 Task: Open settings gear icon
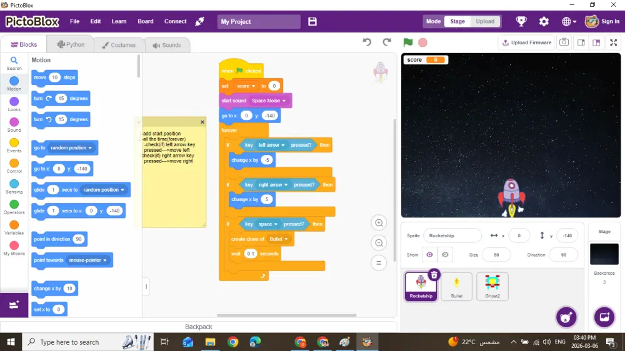(544, 21)
